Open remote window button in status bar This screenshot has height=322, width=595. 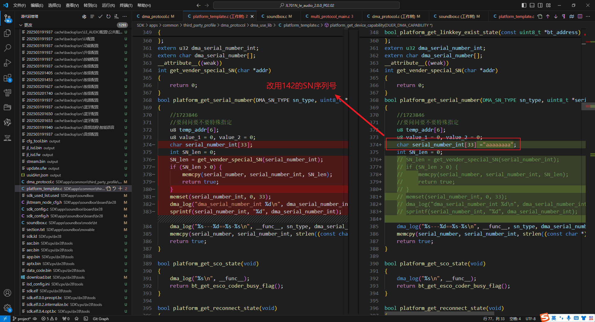tap(5, 319)
